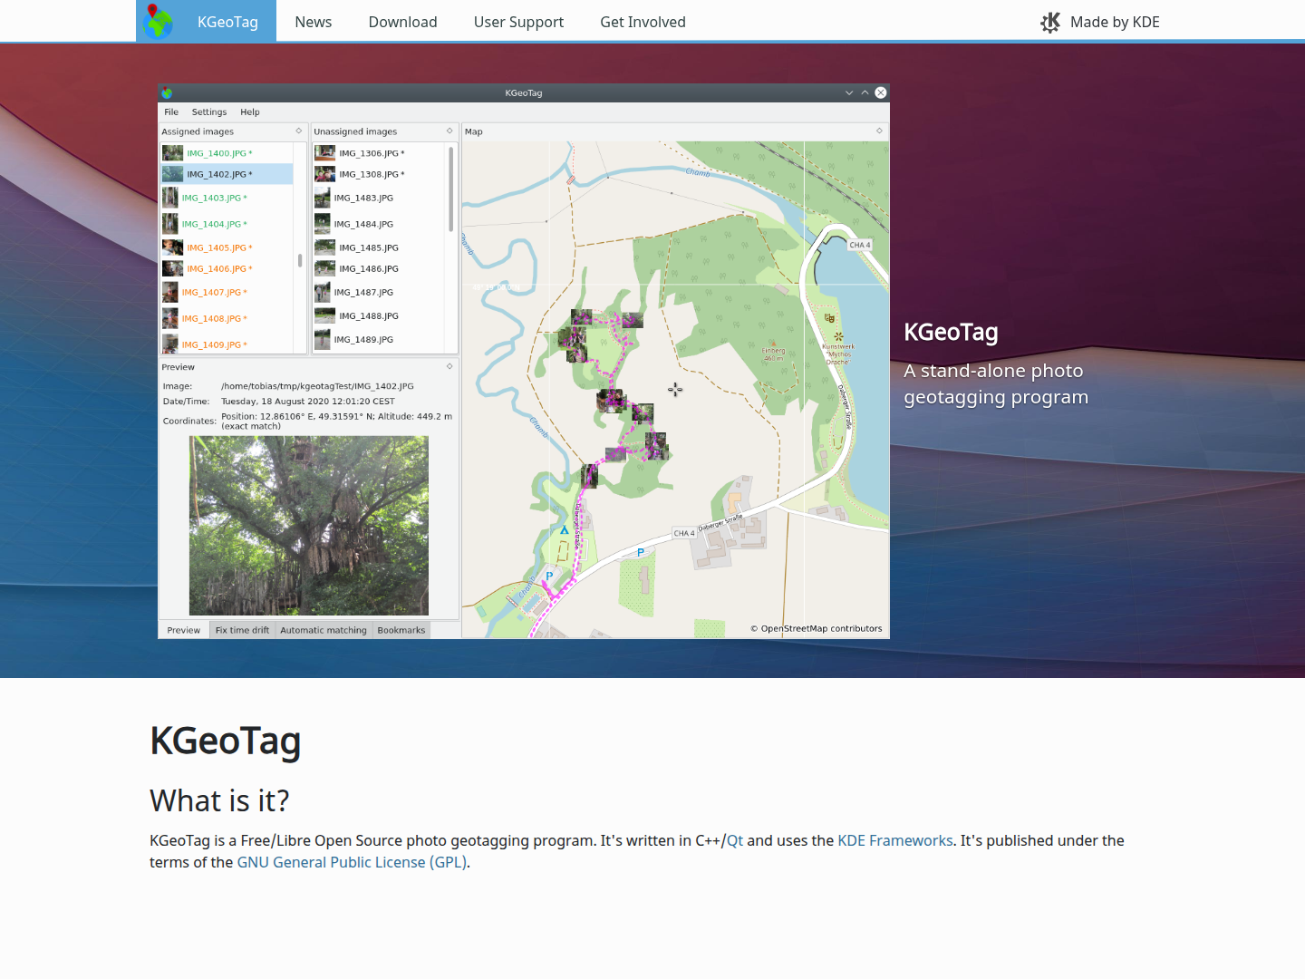This screenshot has height=979, width=1305.
Task: Open the KDE Frameworks link
Action: tap(895, 840)
